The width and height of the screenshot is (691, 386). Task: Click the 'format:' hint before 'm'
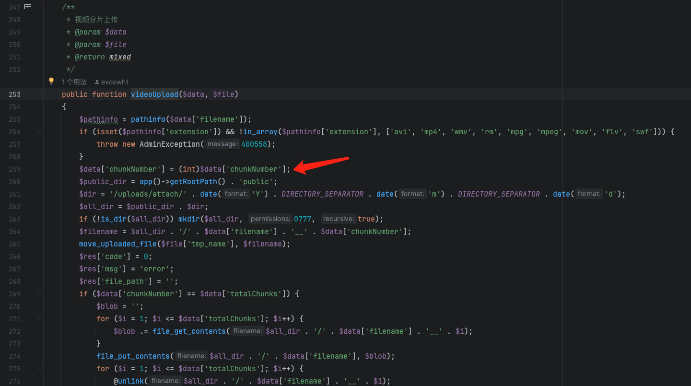pyautogui.click(x=412, y=194)
